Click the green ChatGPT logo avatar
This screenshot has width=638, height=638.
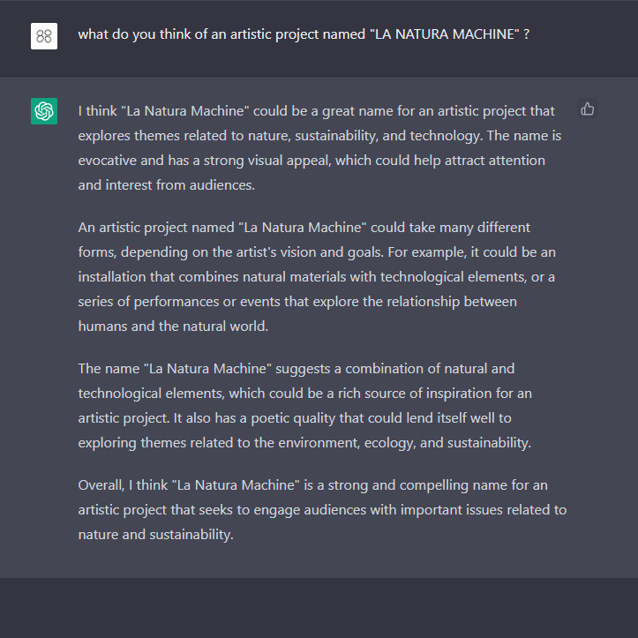click(x=44, y=111)
